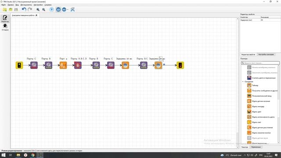281x158 pixels.
Task: Open the Инструменты menu
Action: click(x=26, y=5)
